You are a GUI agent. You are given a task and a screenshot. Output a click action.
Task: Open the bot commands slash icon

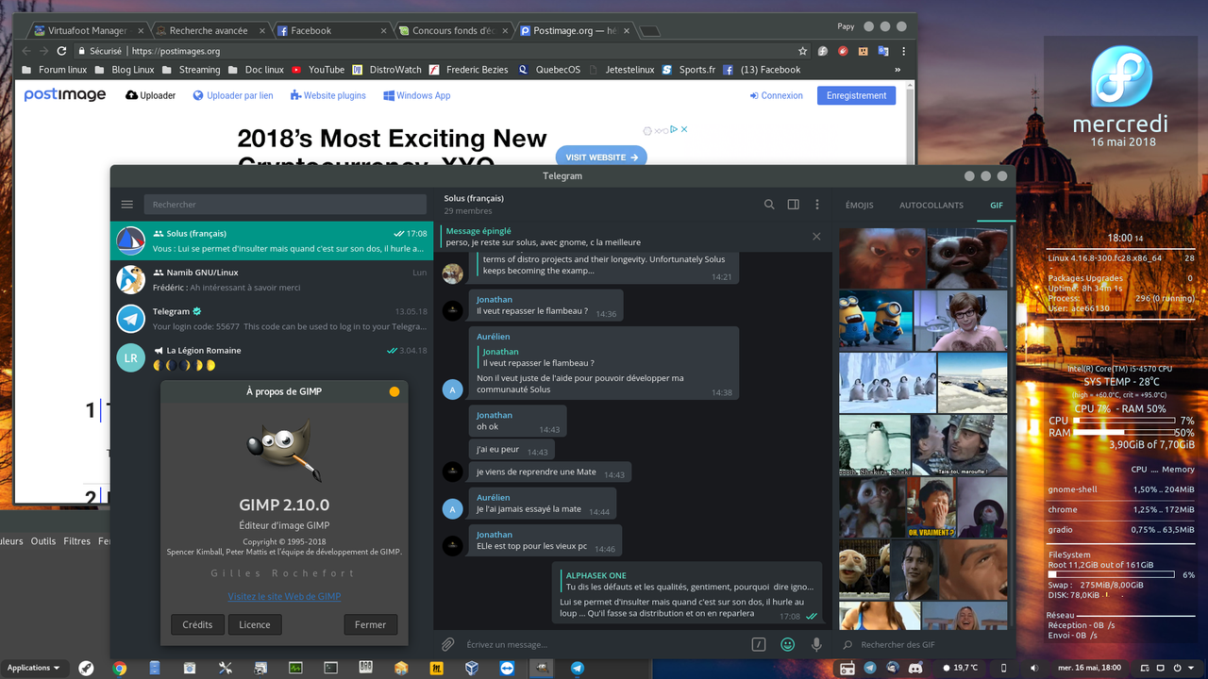tap(758, 645)
